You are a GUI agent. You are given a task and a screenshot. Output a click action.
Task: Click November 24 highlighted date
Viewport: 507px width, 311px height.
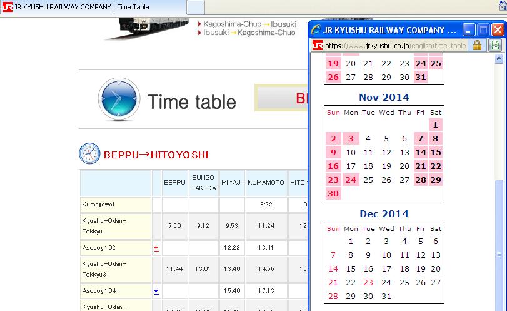(351, 180)
